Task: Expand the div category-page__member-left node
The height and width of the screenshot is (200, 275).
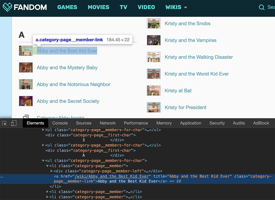Action: 52,171
